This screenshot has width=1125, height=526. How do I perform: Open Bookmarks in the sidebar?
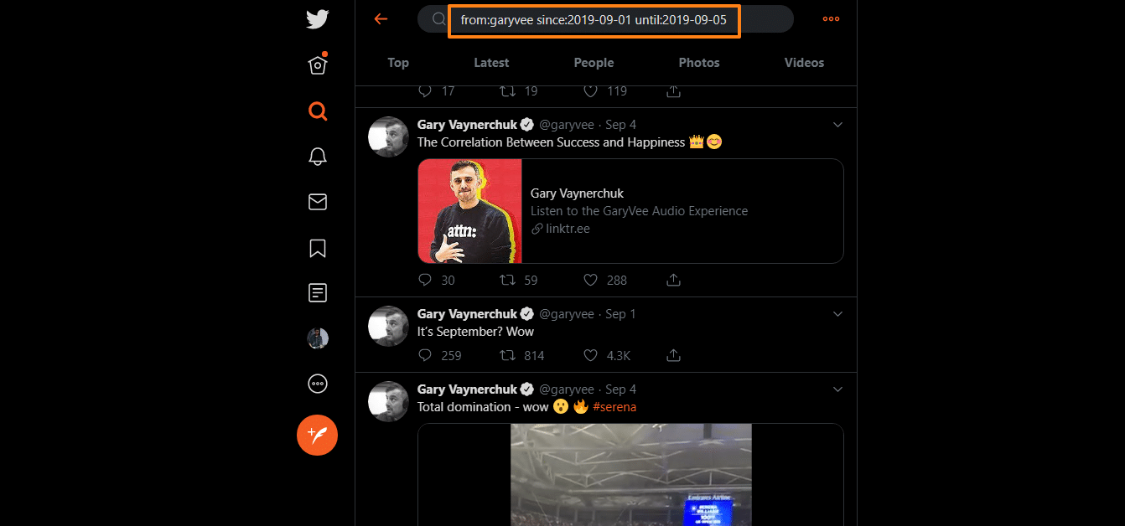317,248
